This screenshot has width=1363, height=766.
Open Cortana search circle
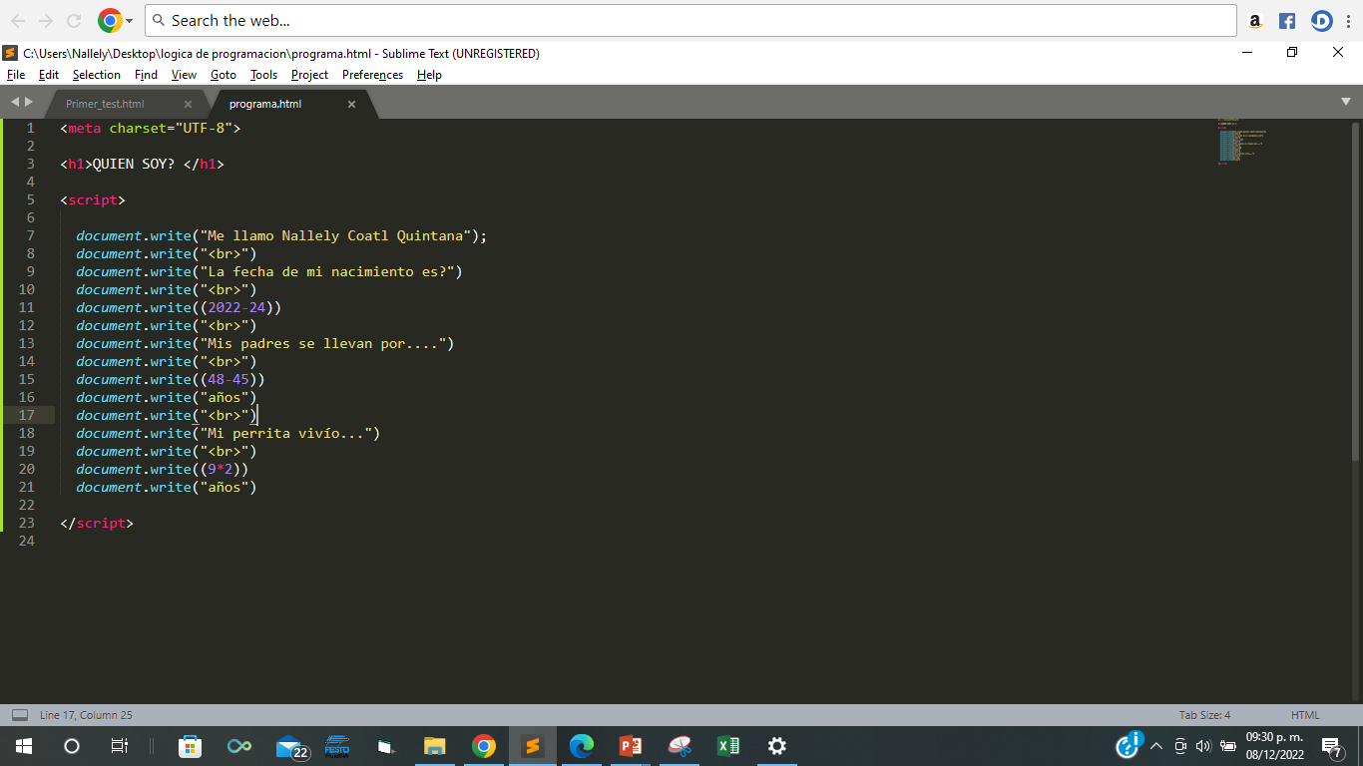coord(72,746)
